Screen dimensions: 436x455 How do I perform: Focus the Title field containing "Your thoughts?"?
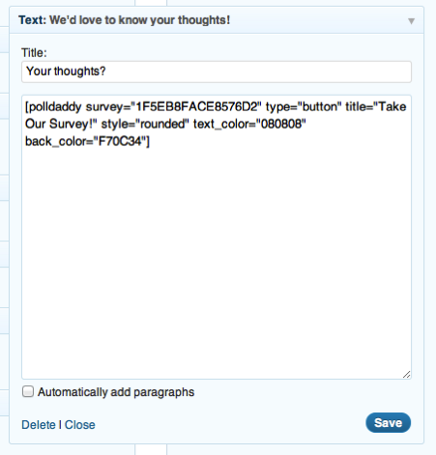(217, 71)
